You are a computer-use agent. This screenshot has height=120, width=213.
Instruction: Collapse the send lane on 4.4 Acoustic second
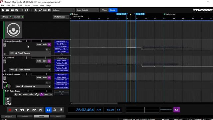click(4, 87)
